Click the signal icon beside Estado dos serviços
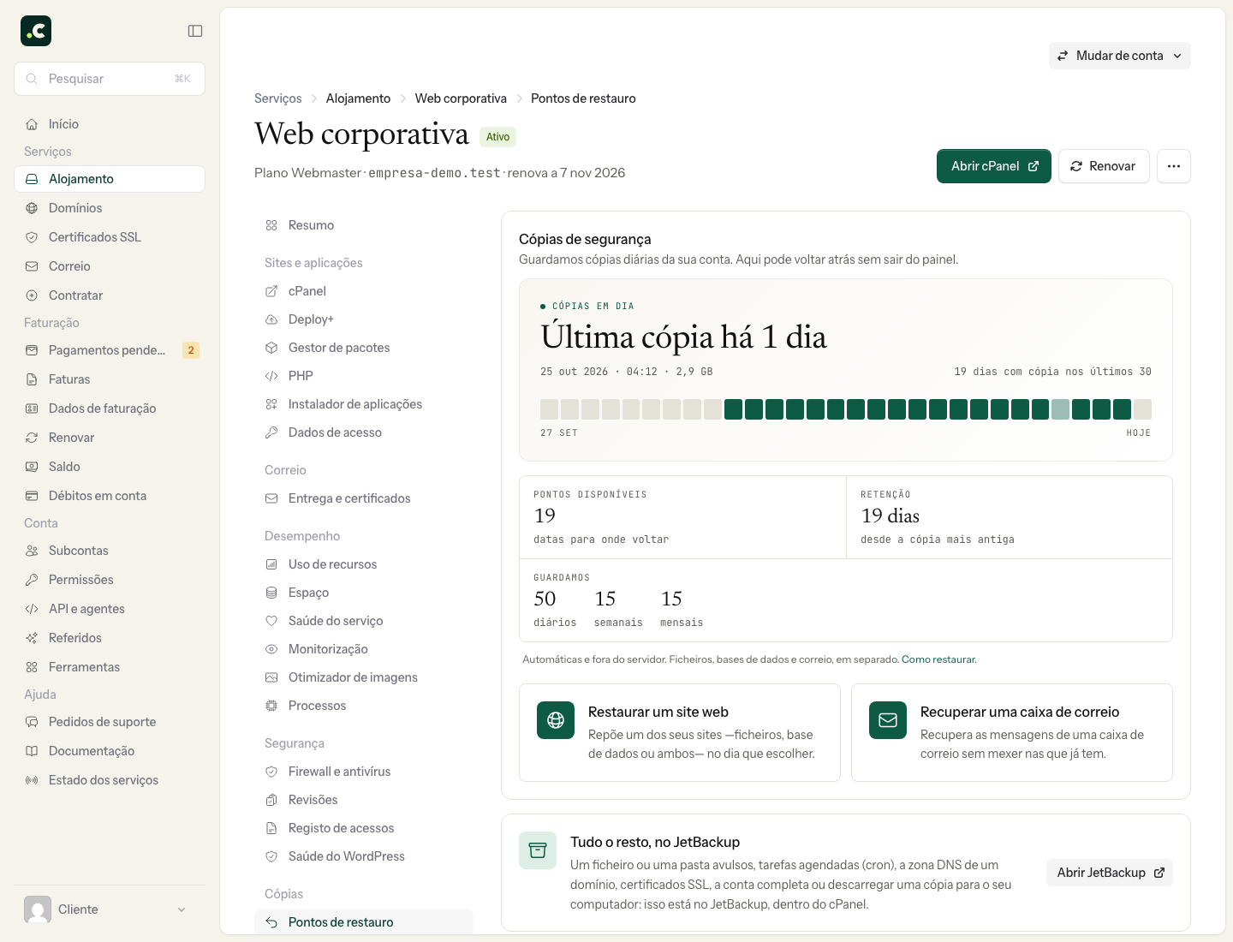The height and width of the screenshot is (942, 1233). [32, 780]
